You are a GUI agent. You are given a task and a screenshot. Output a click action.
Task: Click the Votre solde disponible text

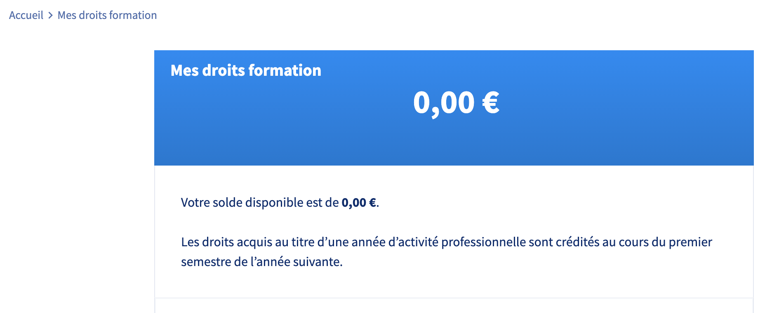coord(260,203)
